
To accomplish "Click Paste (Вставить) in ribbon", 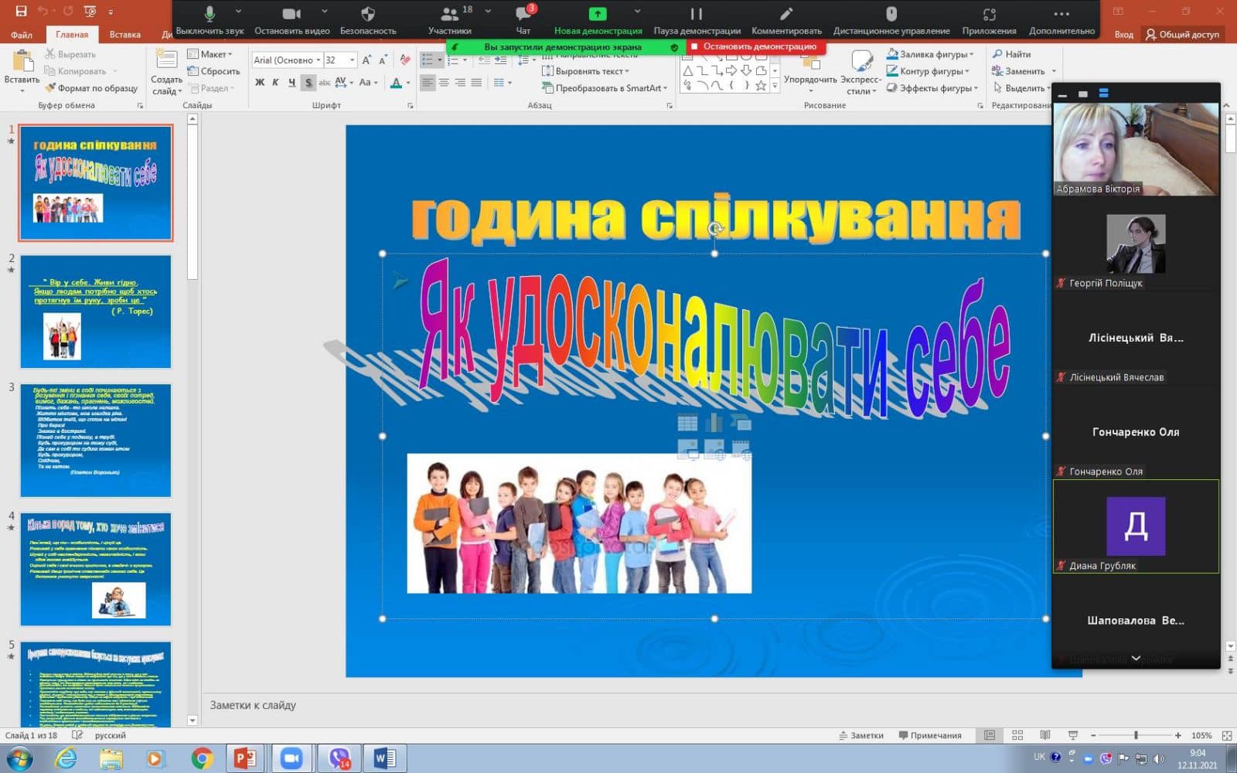I will pos(22,70).
